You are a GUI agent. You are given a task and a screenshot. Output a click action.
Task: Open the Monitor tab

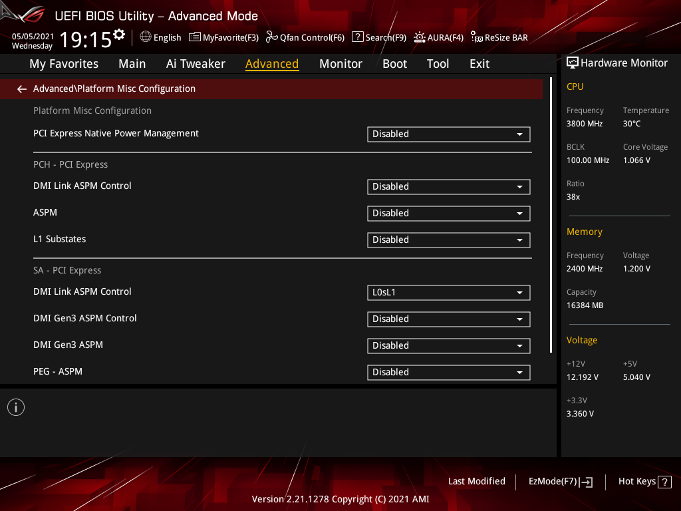click(x=340, y=64)
